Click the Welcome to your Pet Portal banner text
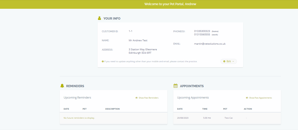Screen dimensions: 298x130 click(x=170, y=4)
